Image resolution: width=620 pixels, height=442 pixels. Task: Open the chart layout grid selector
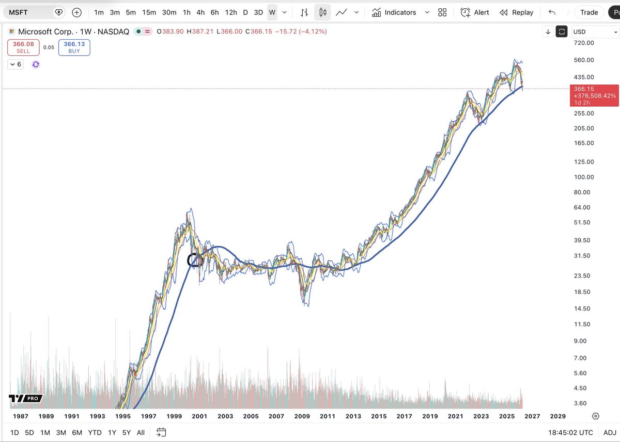coord(442,12)
